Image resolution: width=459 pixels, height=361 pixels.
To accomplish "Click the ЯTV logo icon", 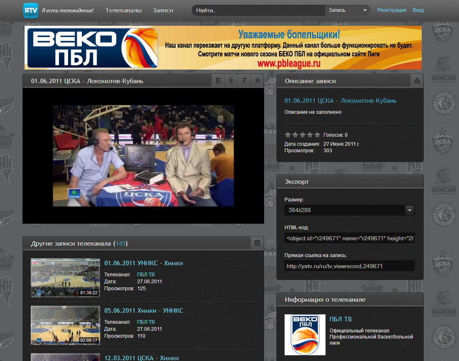I will (x=31, y=11).
